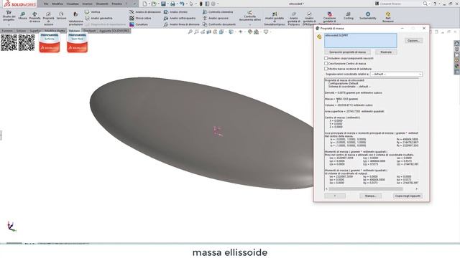Enable Includere corpi/componenti nascosti checkbox
This screenshot has width=460, height=258.
[326, 58]
